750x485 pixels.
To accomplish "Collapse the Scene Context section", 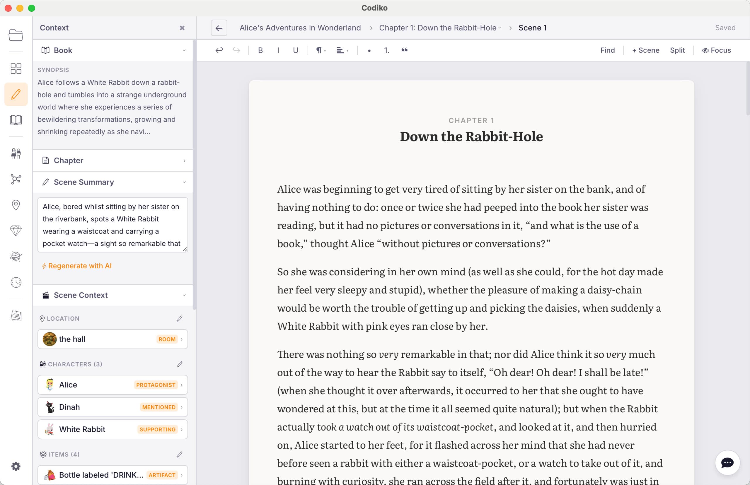I will pos(112,295).
